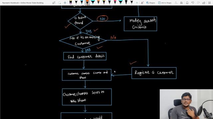Click the 'Modify search Criteria' box
The height and width of the screenshot is (119, 213).
[140, 24]
